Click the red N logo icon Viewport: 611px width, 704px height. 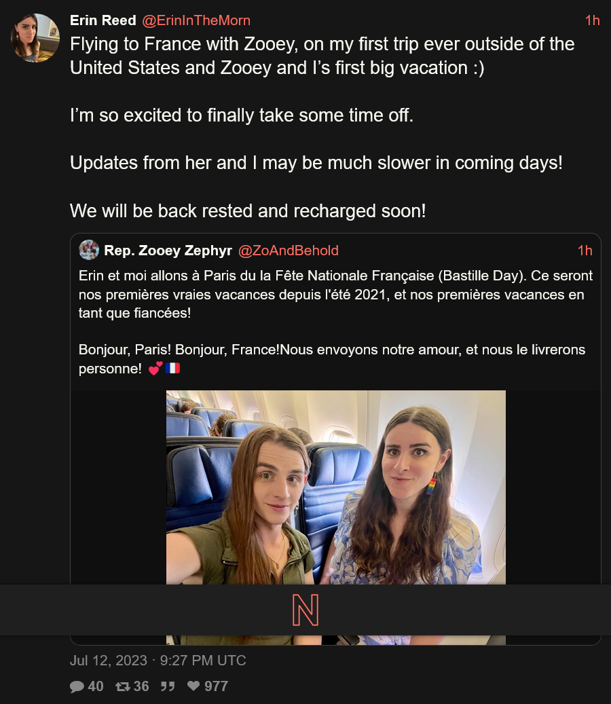(x=305, y=610)
